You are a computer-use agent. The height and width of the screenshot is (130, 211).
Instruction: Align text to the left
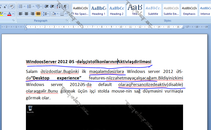pyautogui.click(x=21, y=14)
